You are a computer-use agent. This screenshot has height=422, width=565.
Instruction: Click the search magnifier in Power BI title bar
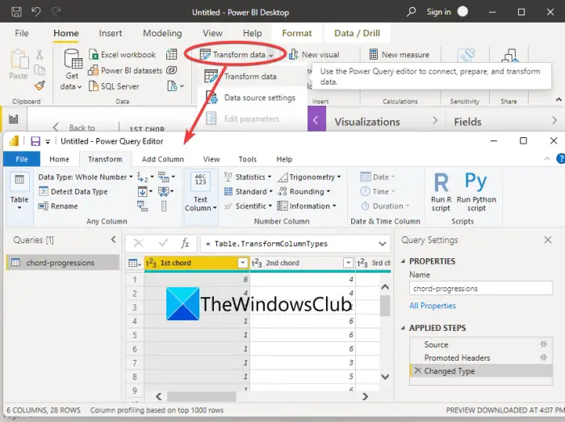411,12
